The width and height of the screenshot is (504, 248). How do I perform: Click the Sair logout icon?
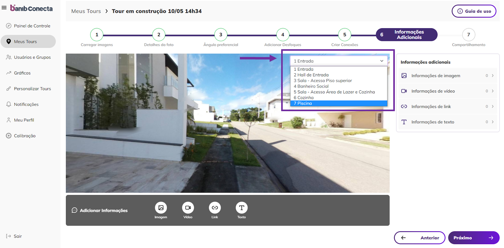[x=9, y=236]
